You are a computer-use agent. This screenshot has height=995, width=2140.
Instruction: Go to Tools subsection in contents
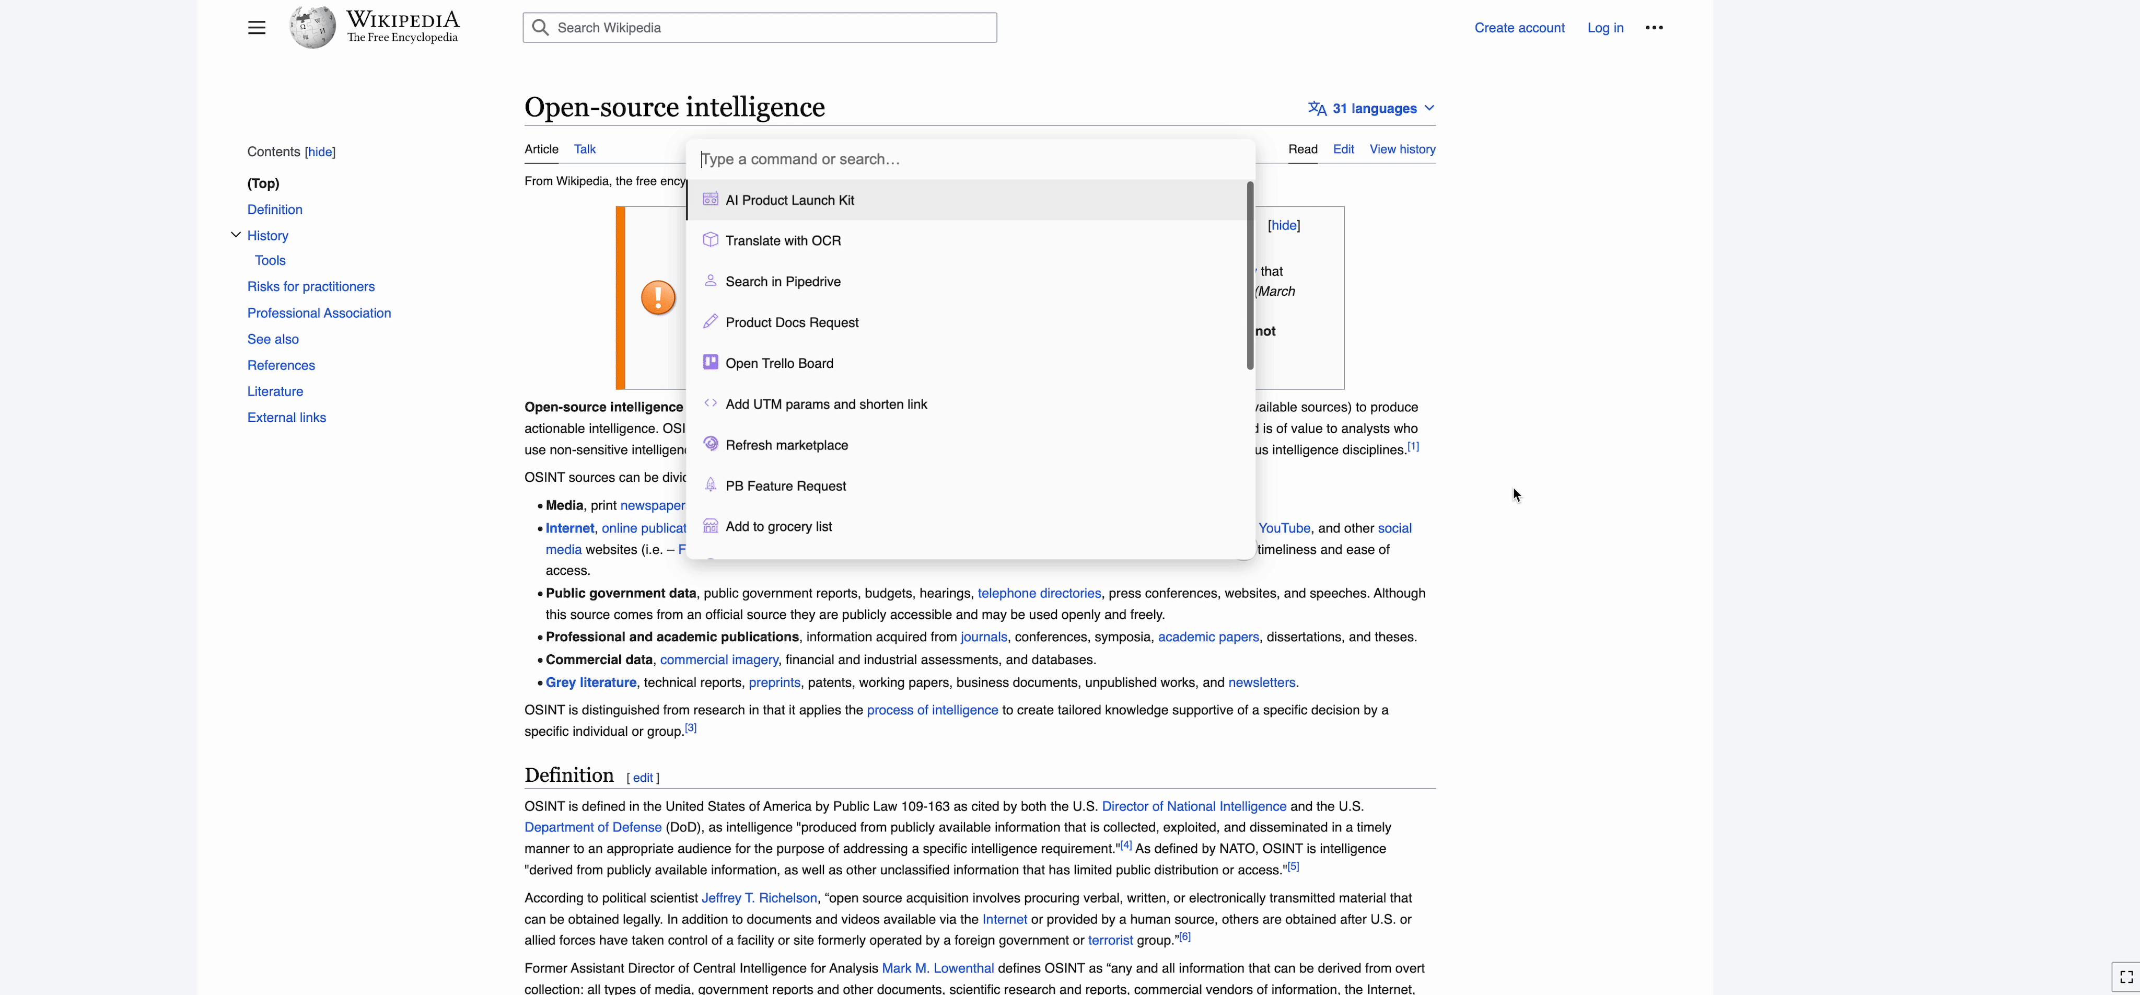point(270,260)
